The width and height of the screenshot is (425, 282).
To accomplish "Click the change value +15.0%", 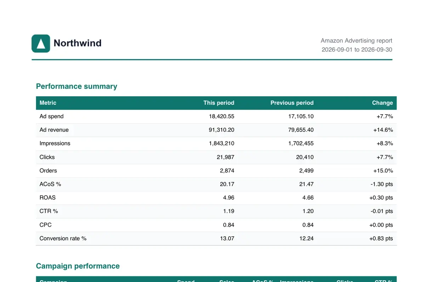I will coord(383,171).
